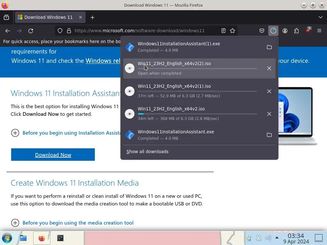This screenshot has width=327, height=245.
Task: Toggle the downloads panel toolbar button
Action: point(273,31)
